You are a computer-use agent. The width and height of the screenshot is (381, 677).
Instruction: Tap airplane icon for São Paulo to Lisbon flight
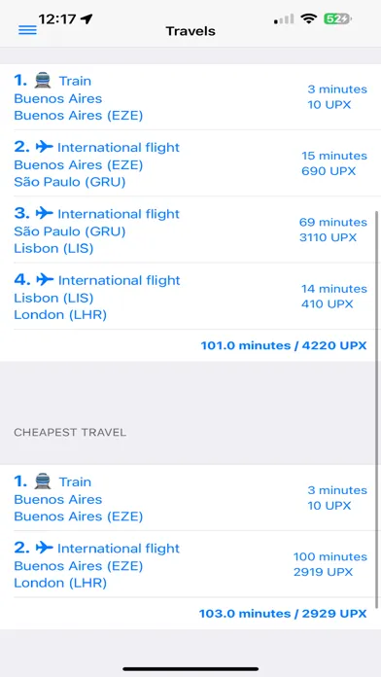[44, 214]
